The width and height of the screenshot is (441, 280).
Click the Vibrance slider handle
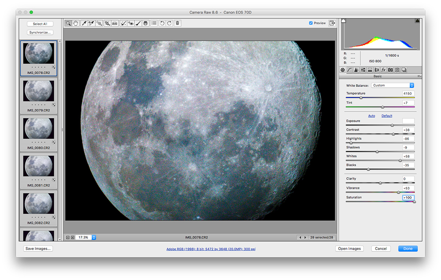click(398, 192)
